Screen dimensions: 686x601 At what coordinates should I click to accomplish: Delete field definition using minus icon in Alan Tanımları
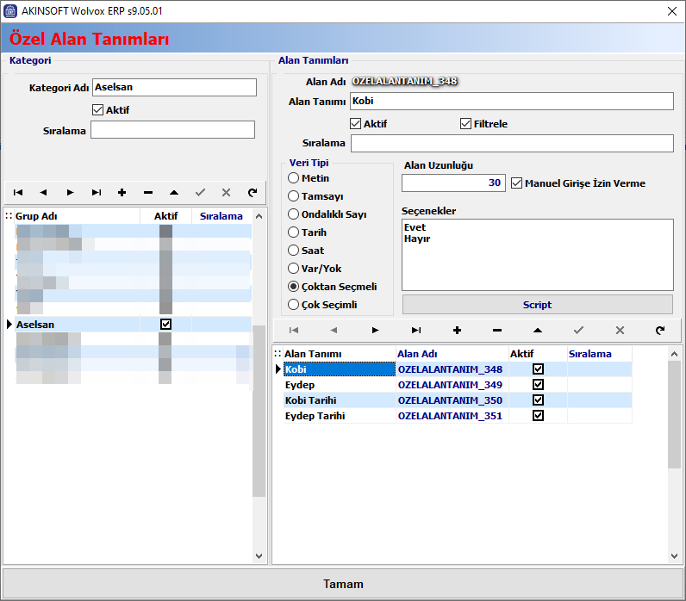pyautogui.click(x=497, y=330)
